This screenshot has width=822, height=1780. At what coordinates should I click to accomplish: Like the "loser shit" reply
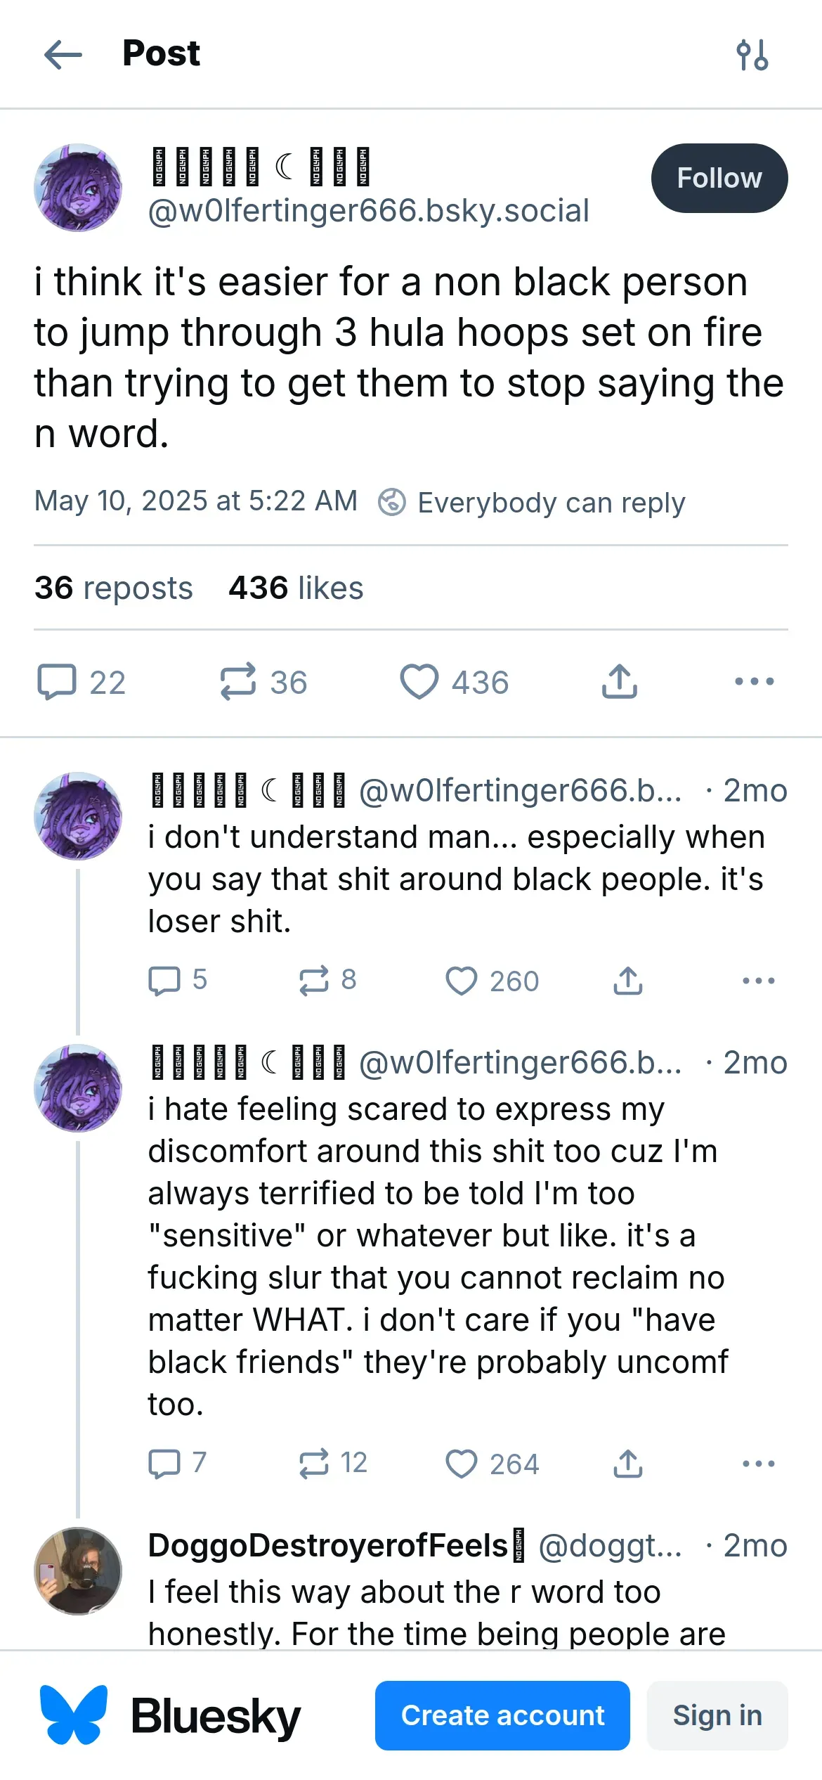point(462,981)
